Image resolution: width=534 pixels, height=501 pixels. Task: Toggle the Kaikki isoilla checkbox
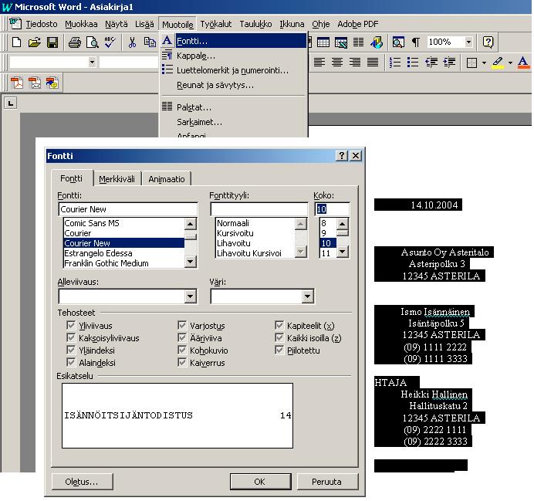click(x=279, y=337)
